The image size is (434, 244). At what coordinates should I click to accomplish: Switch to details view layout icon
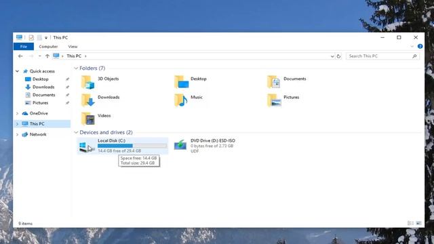coord(410,223)
